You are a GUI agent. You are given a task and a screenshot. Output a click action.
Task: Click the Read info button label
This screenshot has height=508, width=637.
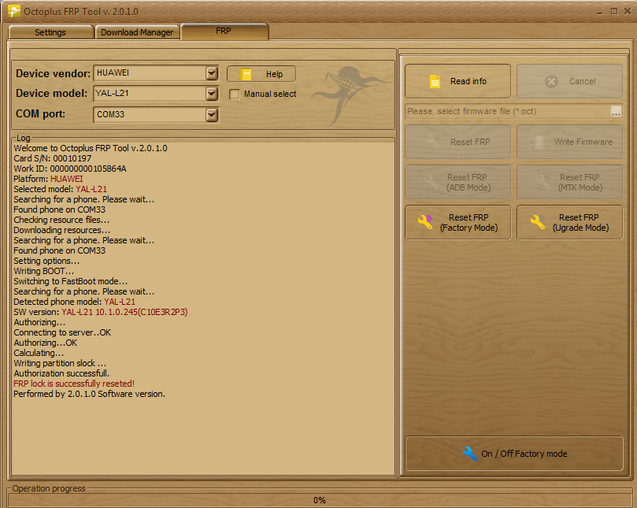point(468,81)
